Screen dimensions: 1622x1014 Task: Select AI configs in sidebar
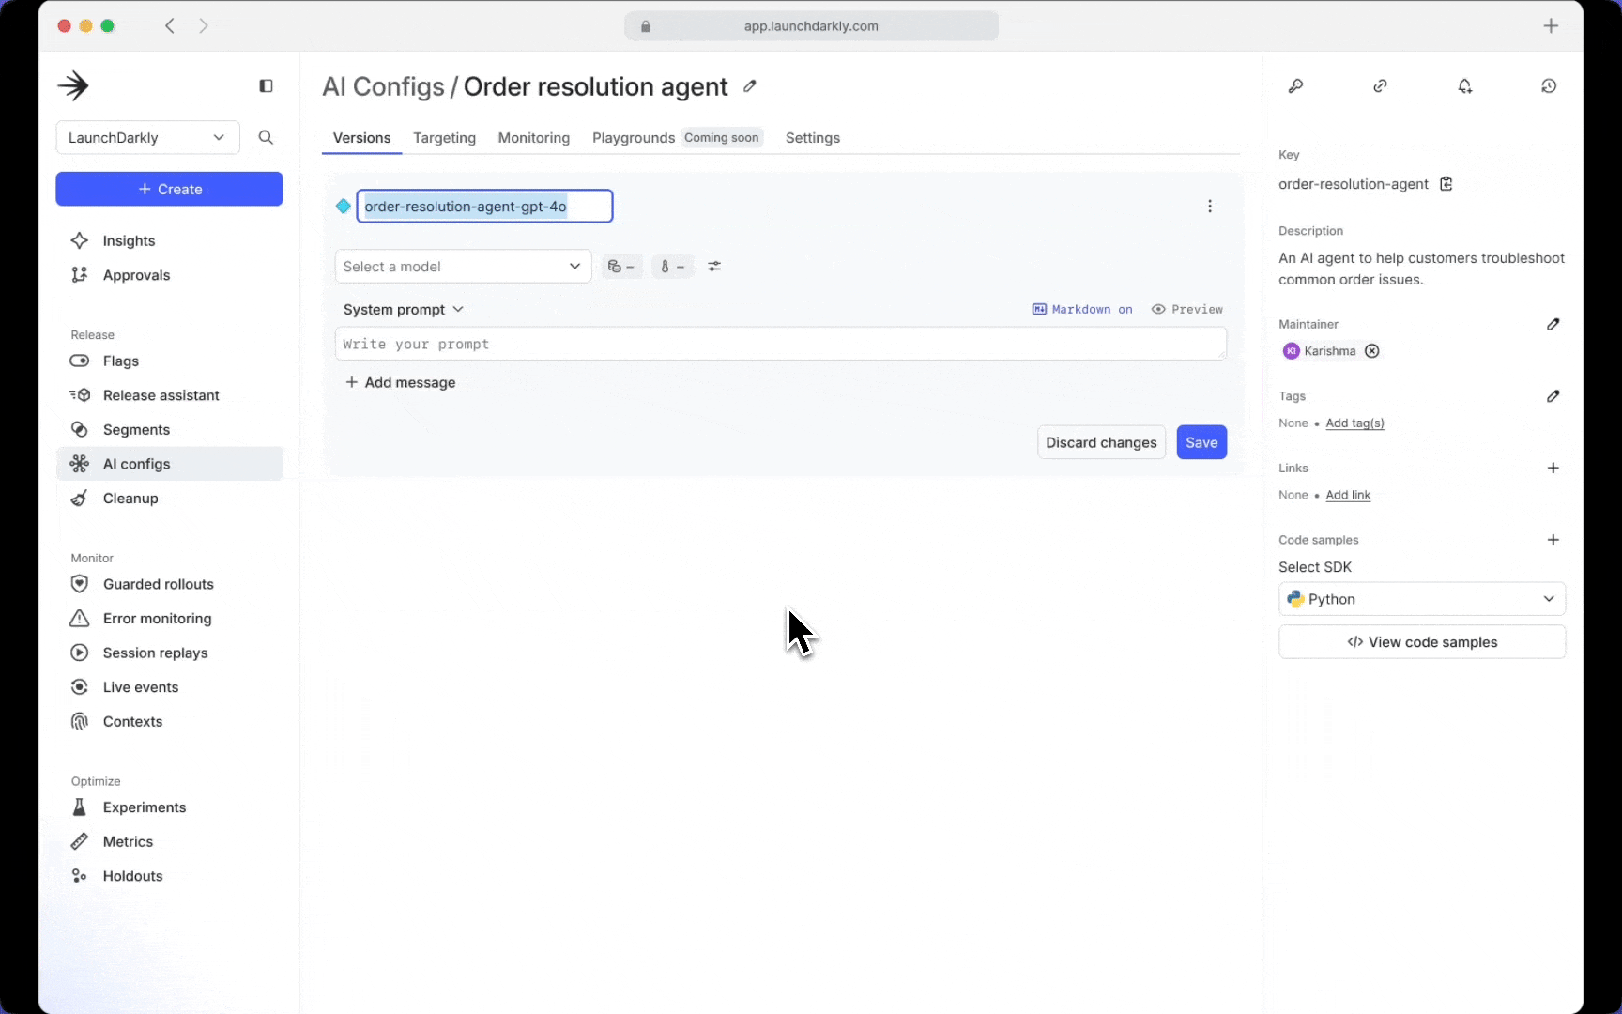169,464
